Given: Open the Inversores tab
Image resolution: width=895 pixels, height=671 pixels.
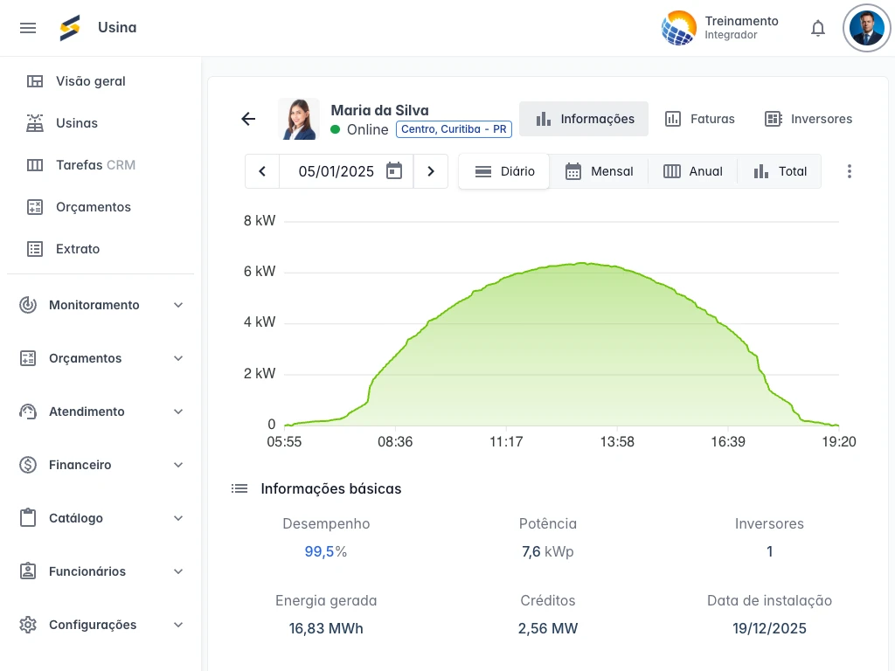Looking at the screenshot, I should 808,119.
